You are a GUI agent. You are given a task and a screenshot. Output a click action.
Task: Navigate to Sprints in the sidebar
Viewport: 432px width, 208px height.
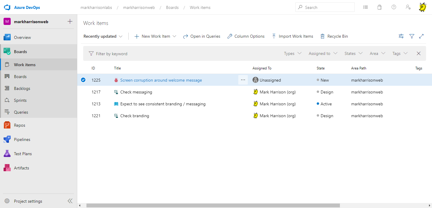20,100
